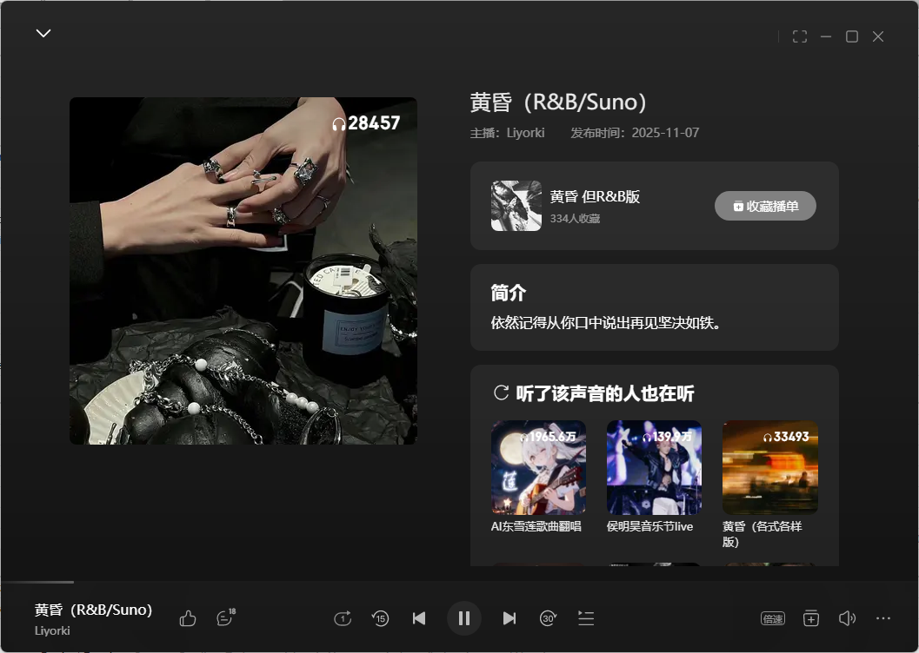This screenshot has height=653, width=919.
Task: Open the playlist queue icon
Action: point(586,618)
